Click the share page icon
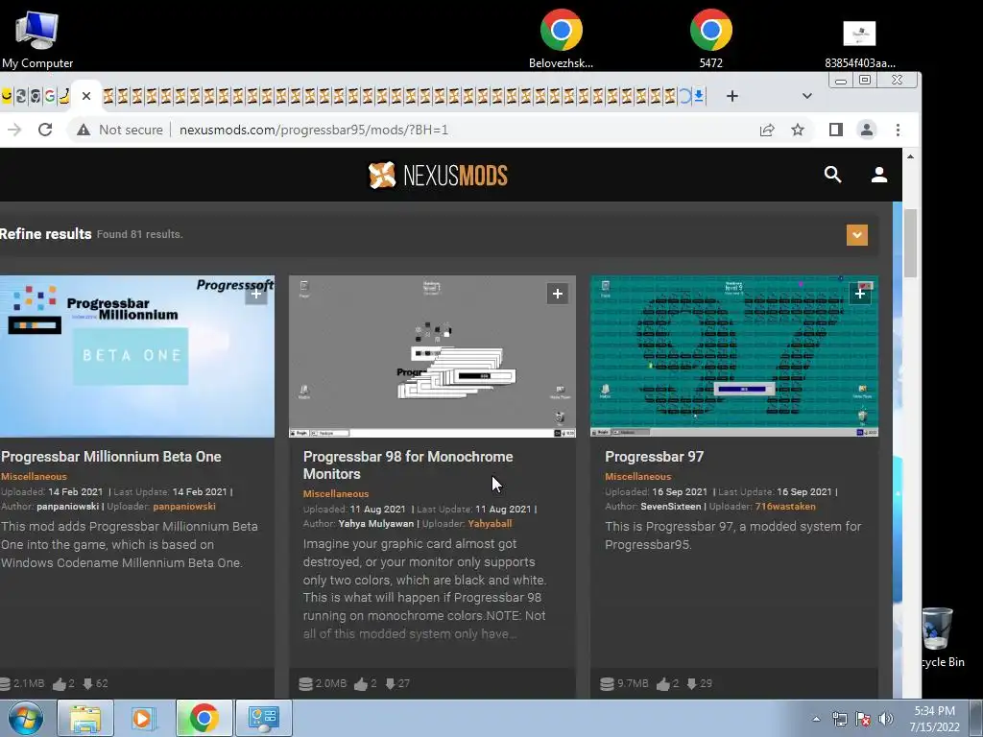 (767, 130)
